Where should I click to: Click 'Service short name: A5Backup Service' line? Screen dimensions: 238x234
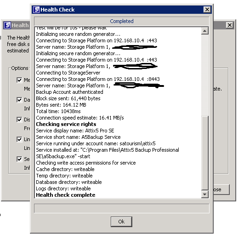click(x=78, y=137)
